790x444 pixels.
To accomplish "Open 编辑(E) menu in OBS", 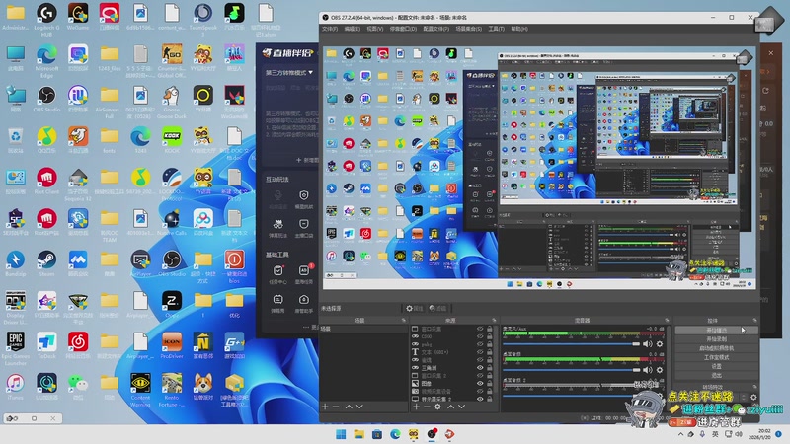I will click(353, 29).
